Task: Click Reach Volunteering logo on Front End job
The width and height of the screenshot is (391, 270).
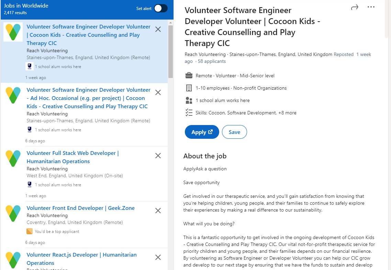Action: point(13,213)
